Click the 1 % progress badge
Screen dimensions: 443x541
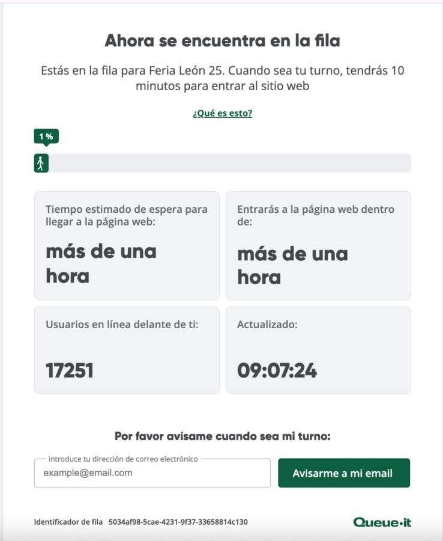(46, 136)
